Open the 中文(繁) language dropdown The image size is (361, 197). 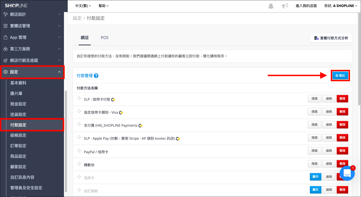pyautogui.click(x=83, y=6)
